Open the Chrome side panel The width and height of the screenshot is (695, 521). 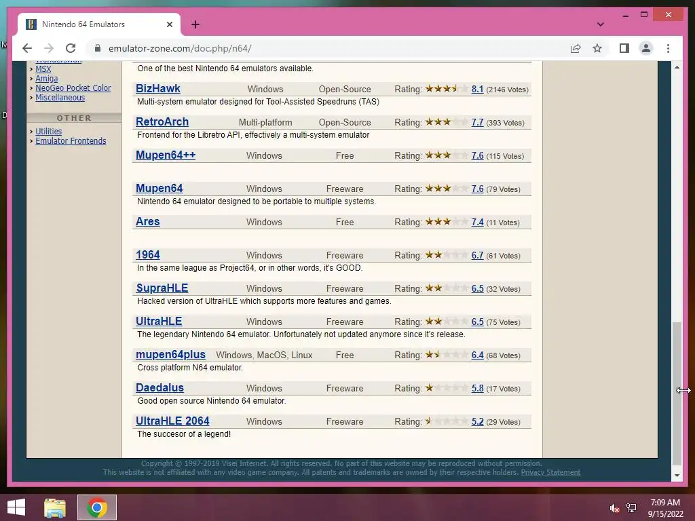[624, 48]
